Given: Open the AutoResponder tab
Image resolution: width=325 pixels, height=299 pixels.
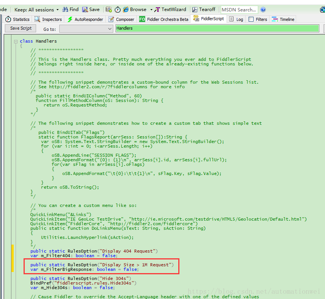Looking at the screenshot, I should (x=86, y=19).
